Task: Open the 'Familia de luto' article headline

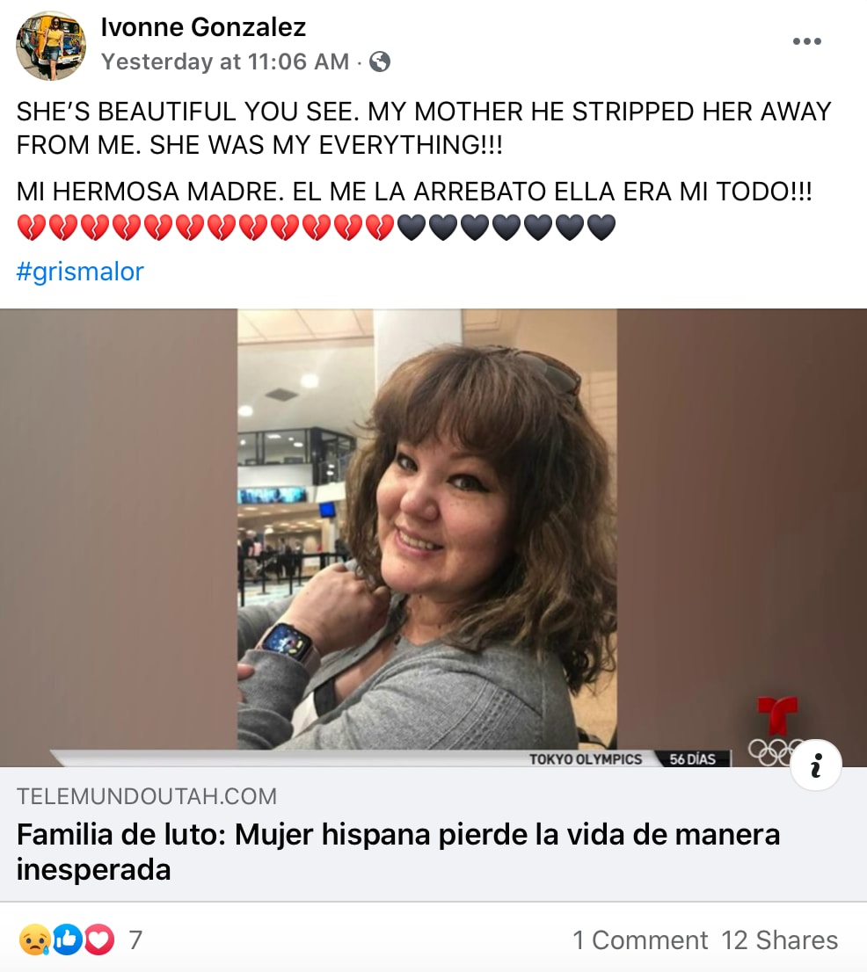Action: pyautogui.click(x=398, y=852)
